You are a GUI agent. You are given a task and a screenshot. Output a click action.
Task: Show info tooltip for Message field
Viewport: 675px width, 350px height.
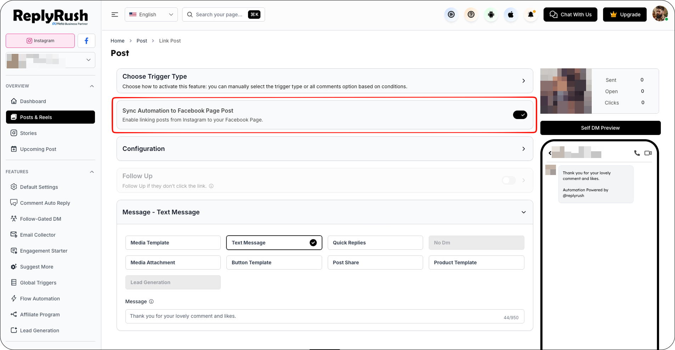pos(151,301)
